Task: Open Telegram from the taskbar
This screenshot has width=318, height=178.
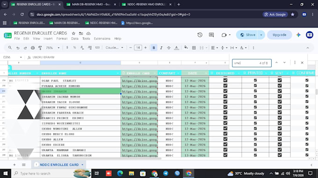Action: [166, 173]
